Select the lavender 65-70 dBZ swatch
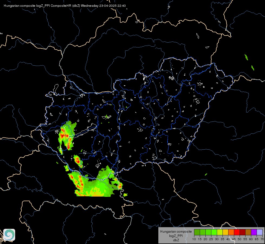The width and height of the screenshot is (265, 244). coord(259,232)
